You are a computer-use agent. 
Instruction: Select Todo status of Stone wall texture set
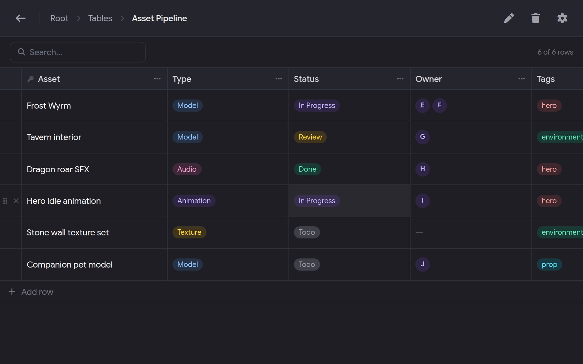point(307,232)
